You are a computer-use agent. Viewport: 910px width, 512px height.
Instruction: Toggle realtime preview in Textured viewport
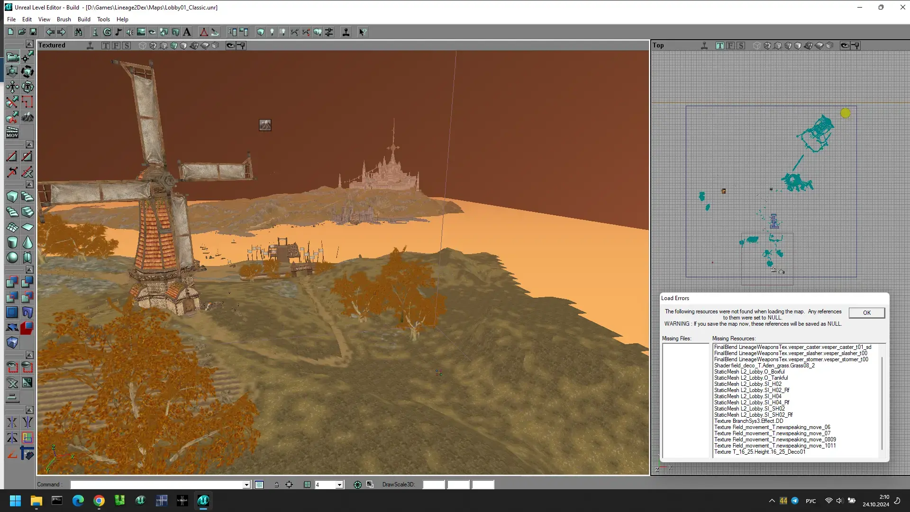(x=90, y=46)
